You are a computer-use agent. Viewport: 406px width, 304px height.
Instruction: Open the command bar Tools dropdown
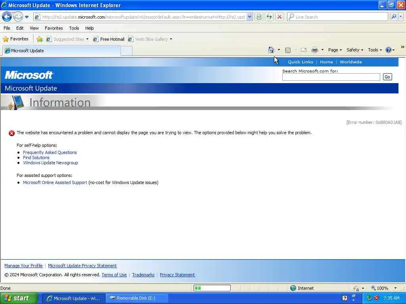coord(375,50)
